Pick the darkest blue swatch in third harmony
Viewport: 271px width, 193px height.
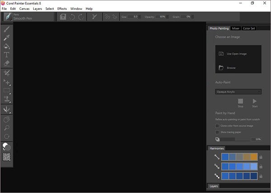click(x=254, y=176)
